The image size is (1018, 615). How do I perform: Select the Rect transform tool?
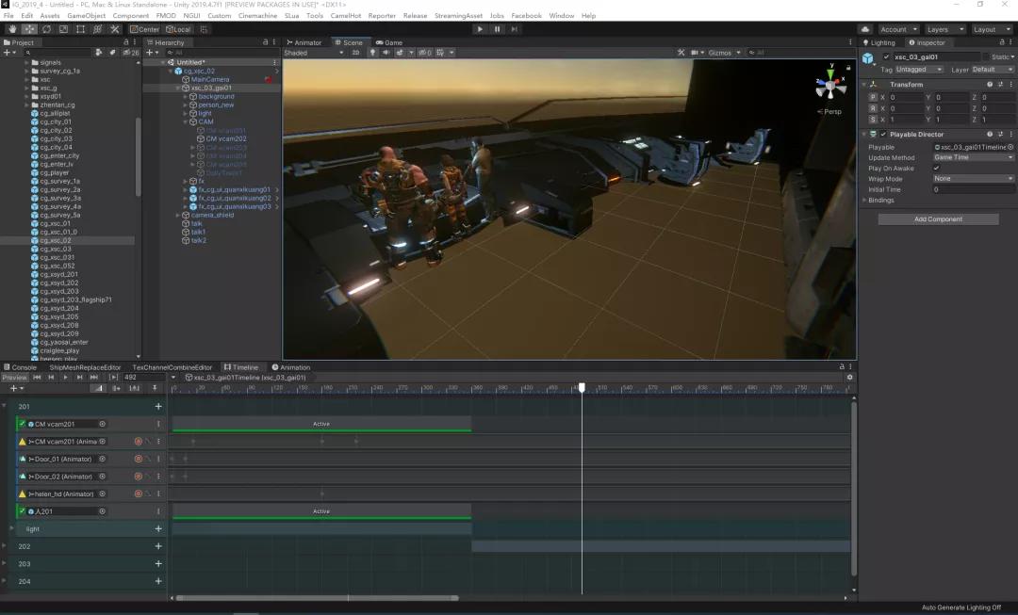click(81, 29)
